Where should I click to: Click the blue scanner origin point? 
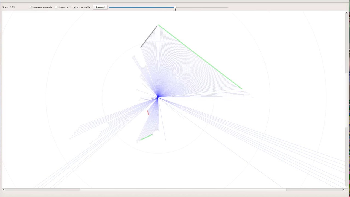click(158, 97)
